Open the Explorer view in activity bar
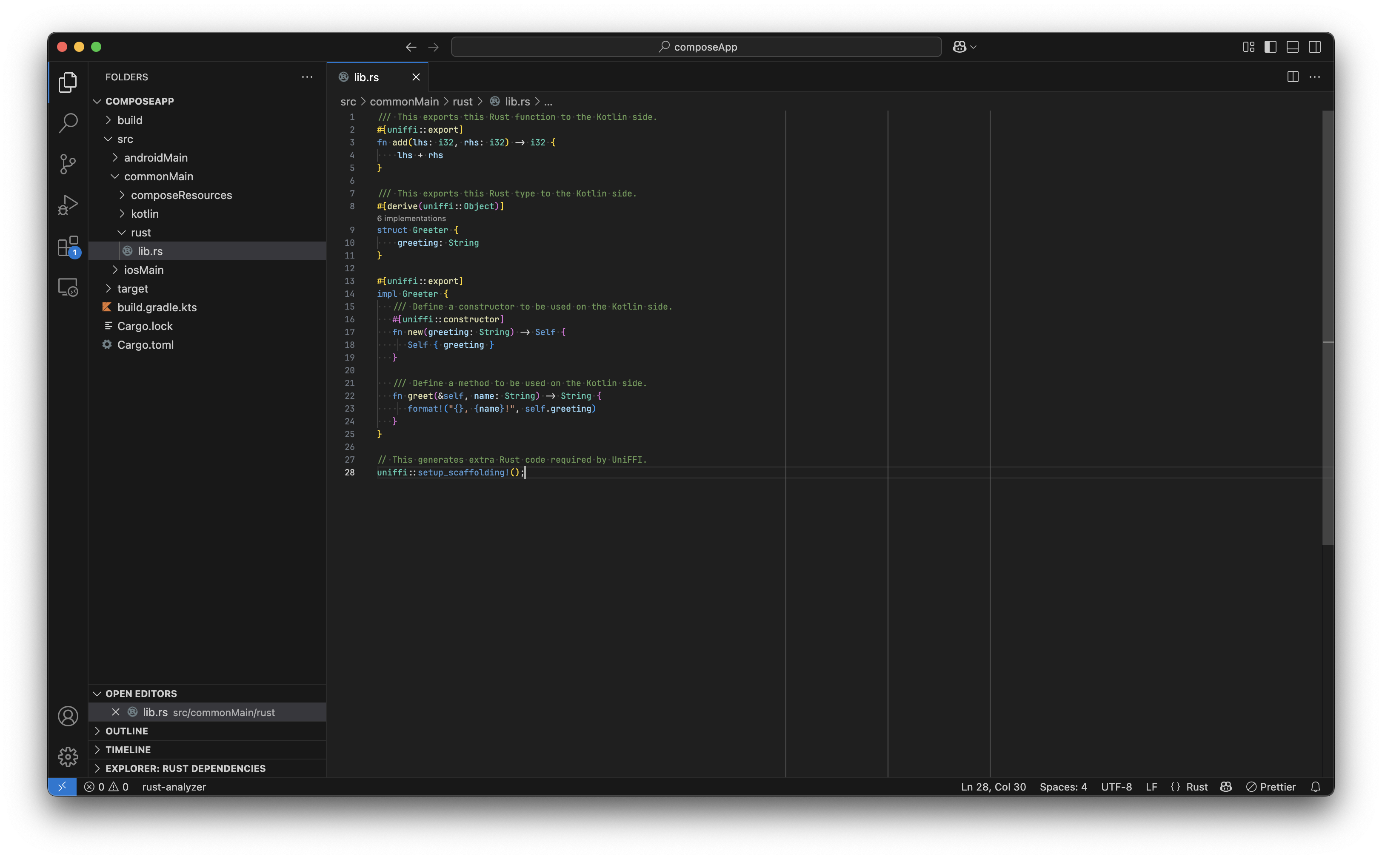 point(68,82)
